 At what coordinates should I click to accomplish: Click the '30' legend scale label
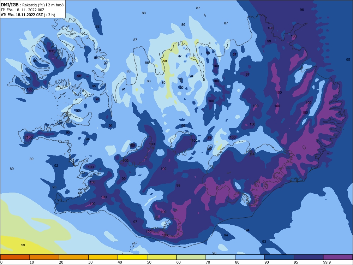click(90, 262)
